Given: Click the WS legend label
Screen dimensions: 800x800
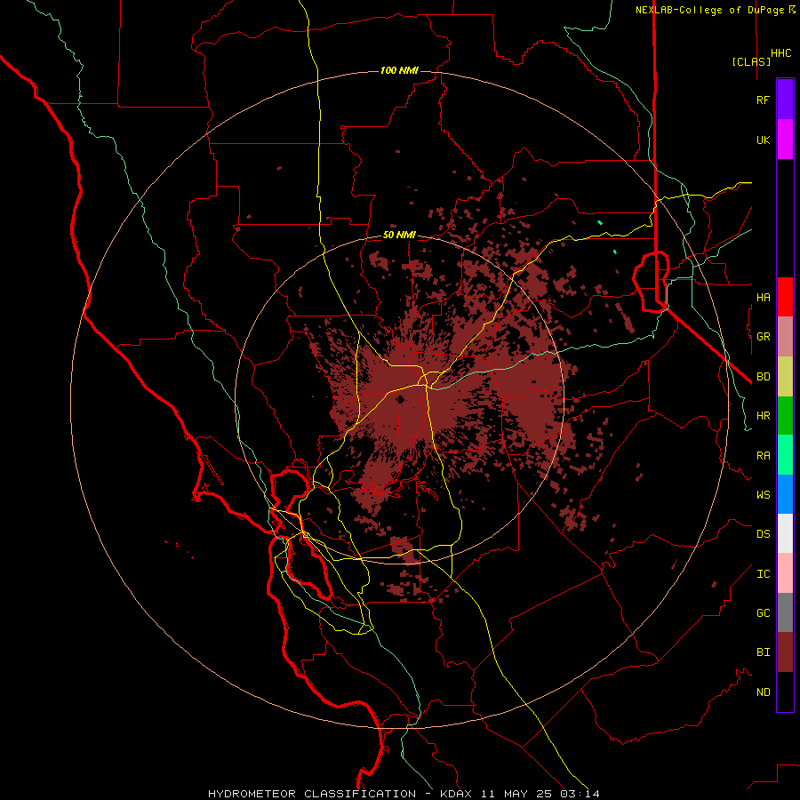Looking at the screenshot, I should click(x=763, y=495).
